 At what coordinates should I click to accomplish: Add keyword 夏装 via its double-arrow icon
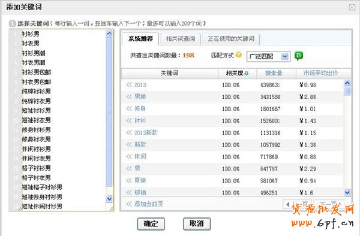(x=129, y=180)
